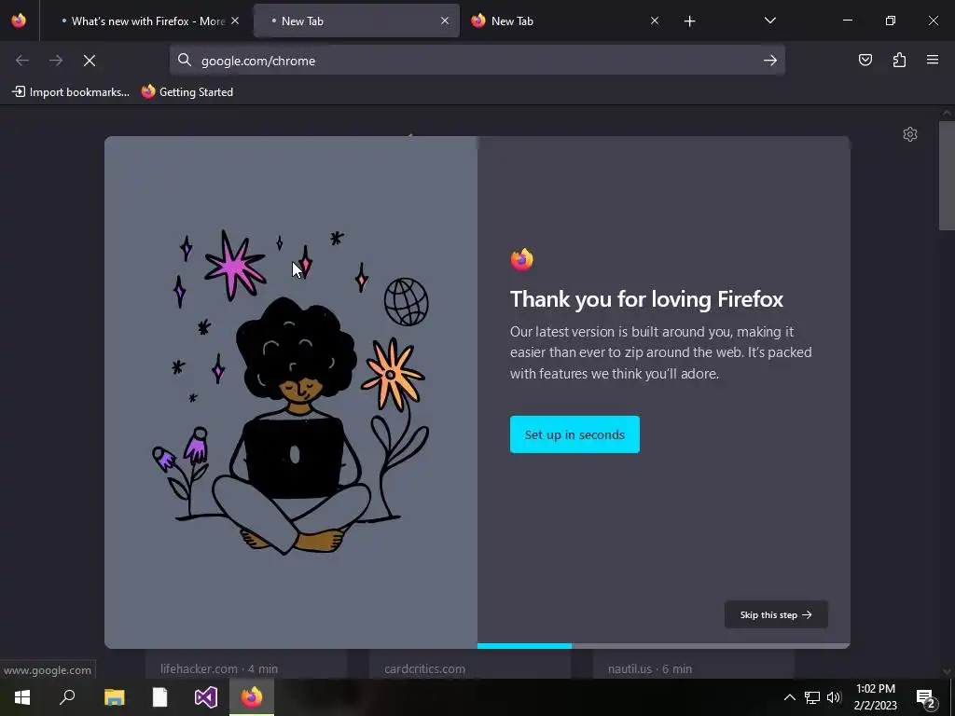The width and height of the screenshot is (955, 716).
Task: Open the List all tabs dropdown
Action: 769,21
